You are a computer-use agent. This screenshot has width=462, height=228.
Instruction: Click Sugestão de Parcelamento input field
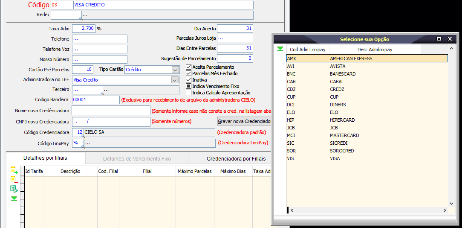[x=235, y=58]
